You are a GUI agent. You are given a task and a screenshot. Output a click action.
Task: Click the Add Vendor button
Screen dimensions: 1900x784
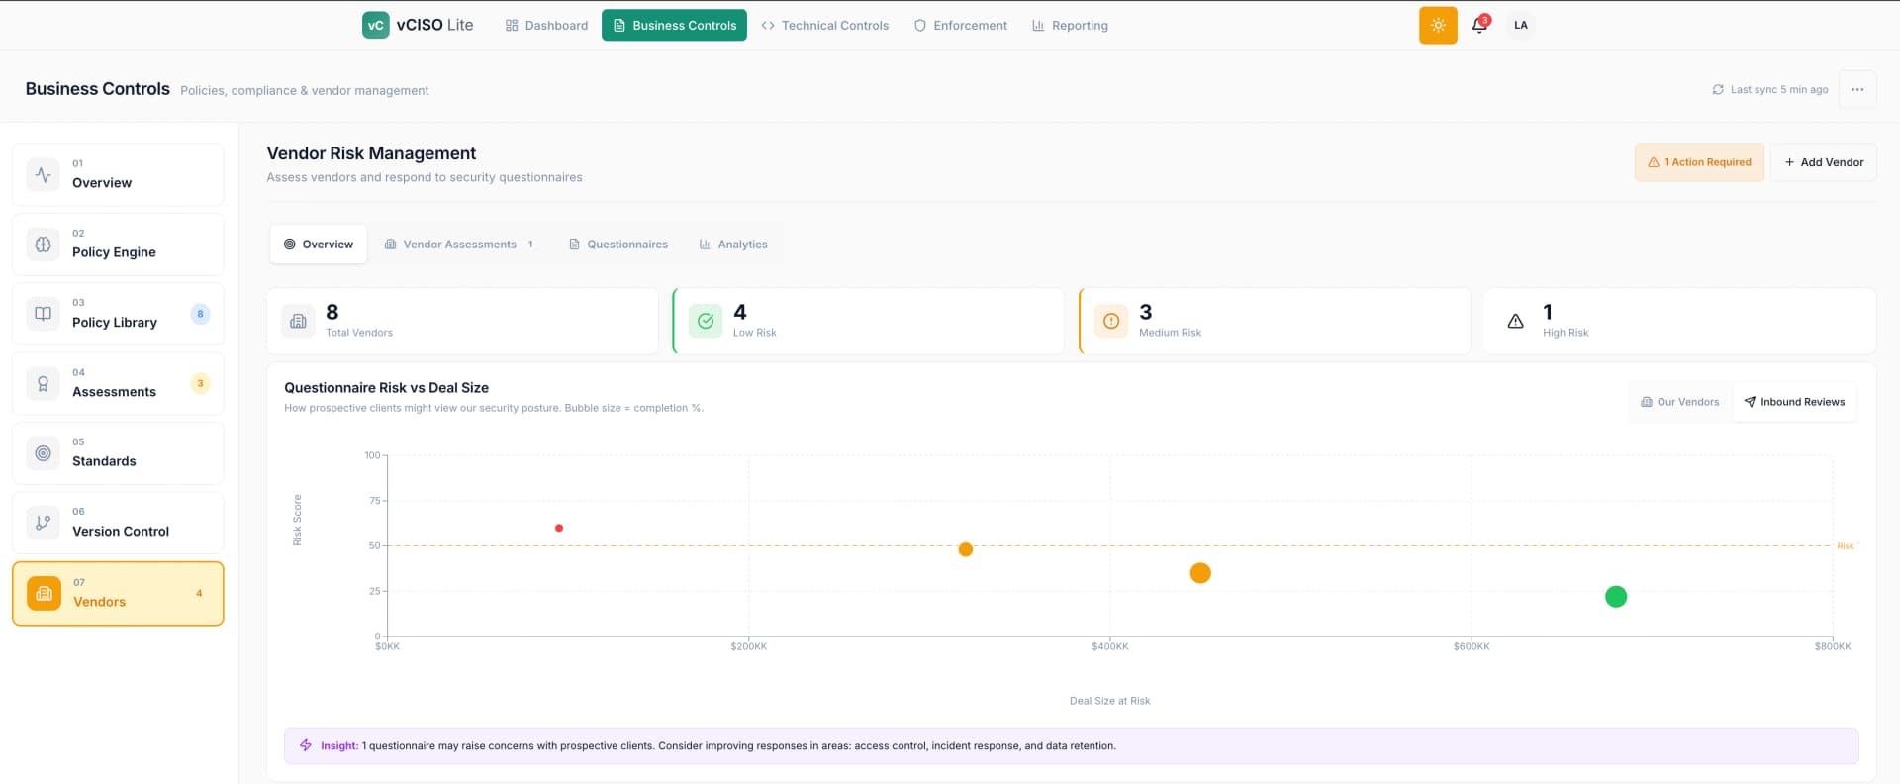click(1824, 162)
